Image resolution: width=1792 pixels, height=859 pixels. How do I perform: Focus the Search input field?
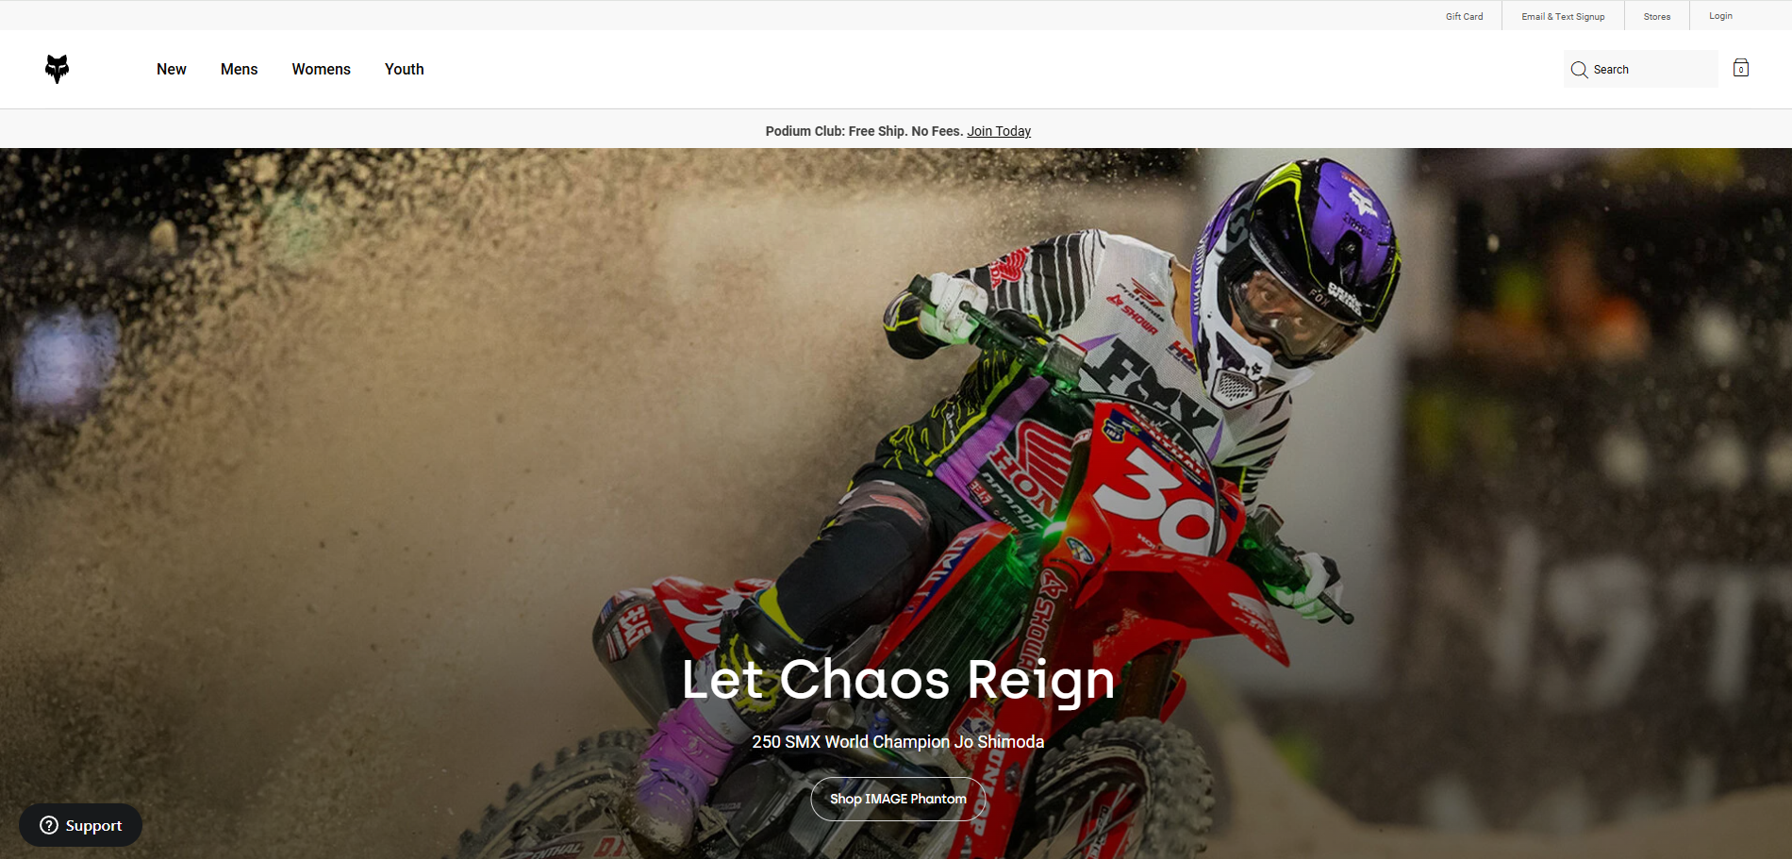(x=1641, y=69)
